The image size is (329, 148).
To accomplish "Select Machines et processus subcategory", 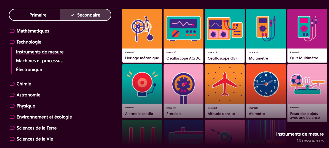I will 39,61.
